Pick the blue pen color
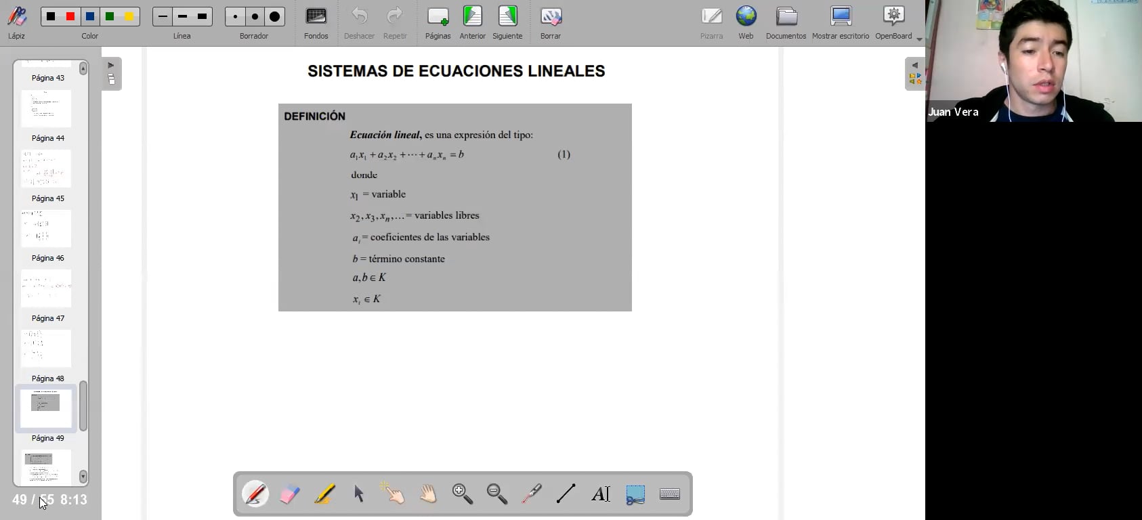 click(x=90, y=16)
